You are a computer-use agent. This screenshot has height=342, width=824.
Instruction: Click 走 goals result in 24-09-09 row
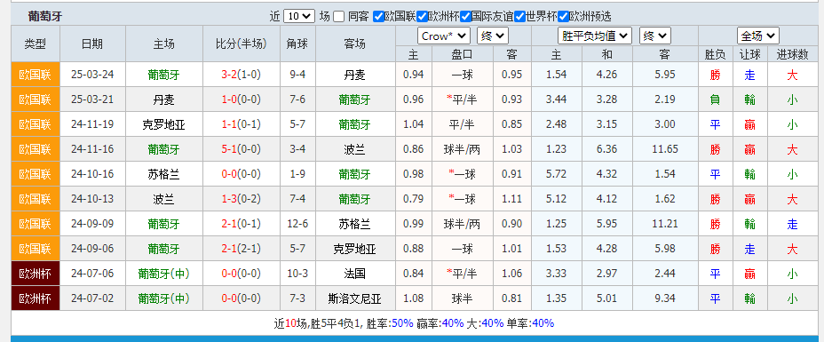pos(792,224)
